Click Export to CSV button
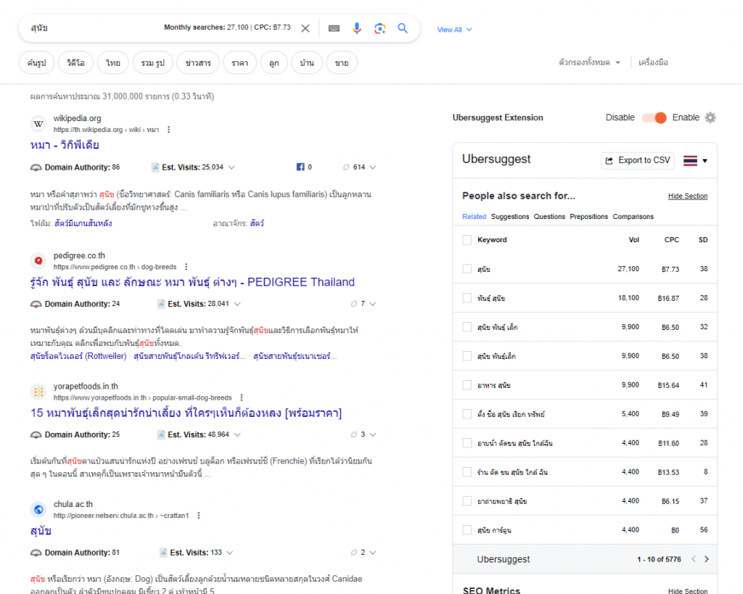Image resolution: width=743 pixels, height=594 pixels. pyautogui.click(x=638, y=160)
